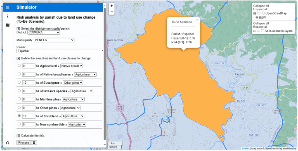Screen dimensions: 298x151
Task: Zoom in on the map
Action: [111, 6]
